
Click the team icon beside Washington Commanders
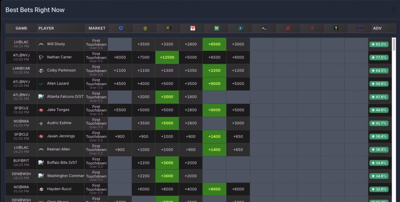pos(41,176)
